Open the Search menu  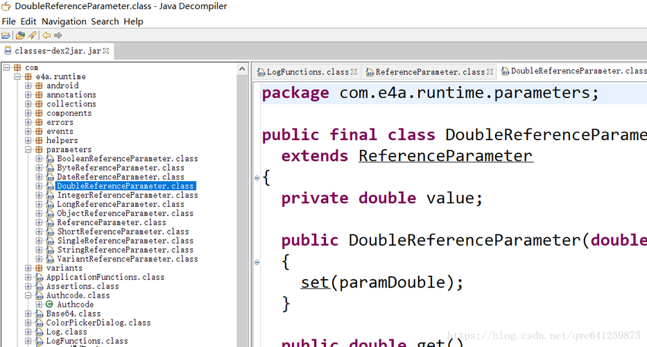(x=105, y=22)
